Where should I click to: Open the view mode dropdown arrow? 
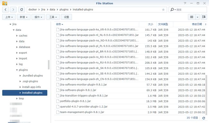pyautogui.click(x=197, y=17)
